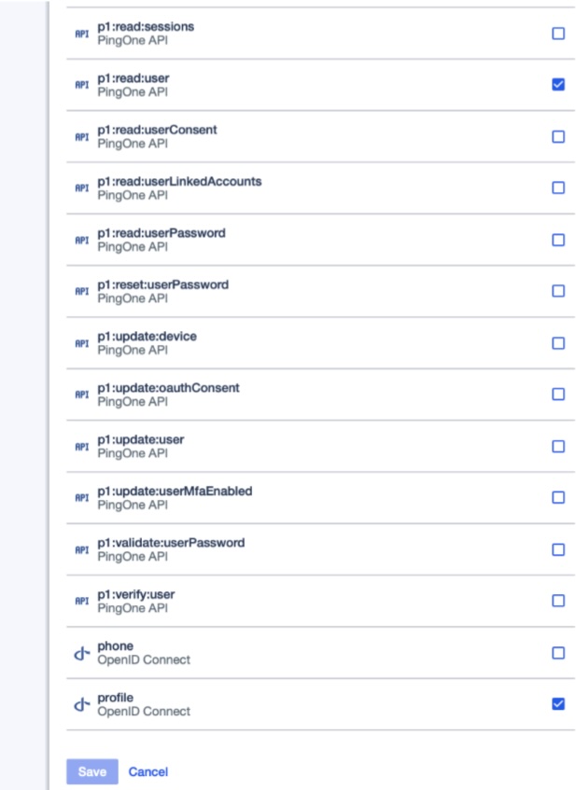
Task: Check the p1:update:device checkbox
Action: coord(558,343)
